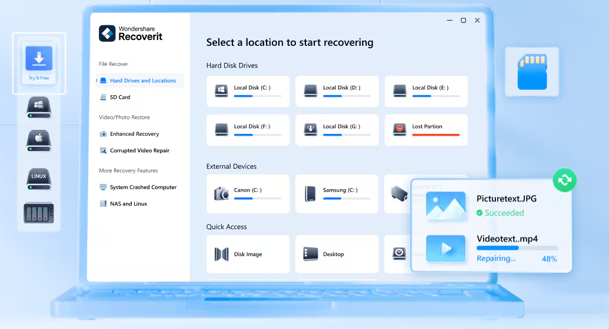Click the Corrupted Video Repair icon
This screenshot has width=609, height=329.
[x=103, y=150]
